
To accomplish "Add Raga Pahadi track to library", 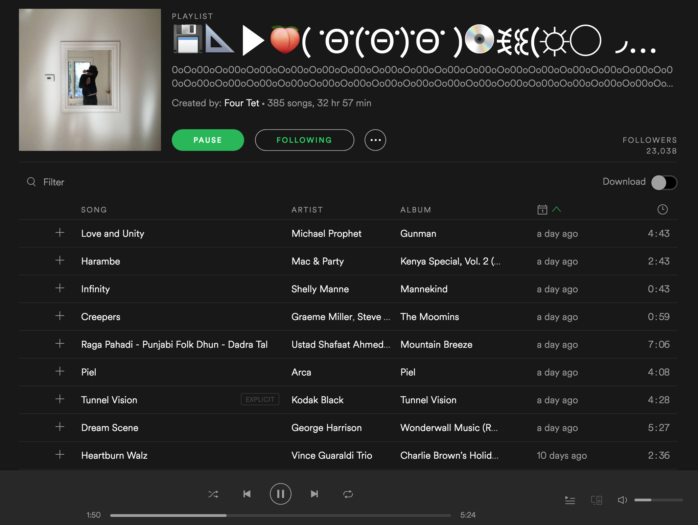I will coord(60,344).
